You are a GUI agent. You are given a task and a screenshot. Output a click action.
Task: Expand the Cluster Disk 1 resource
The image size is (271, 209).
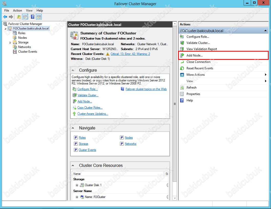(77, 185)
